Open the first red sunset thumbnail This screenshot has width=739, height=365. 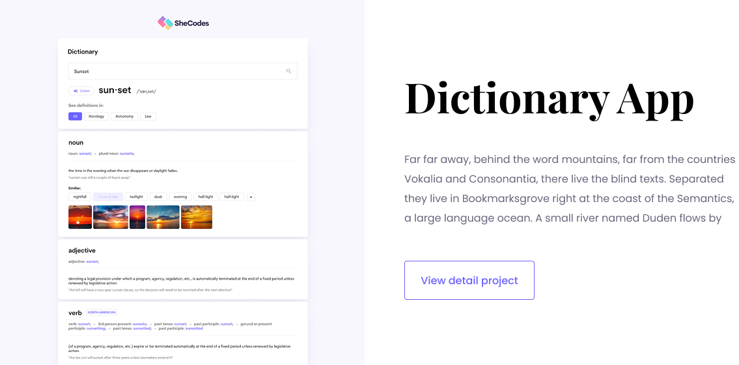tap(80, 217)
